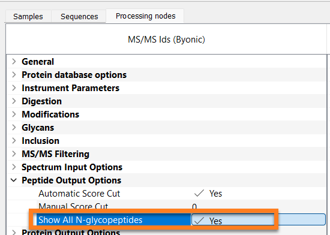This screenshot has height=235, width=330.
Task: Click the Manual Score Cut value field
Action: [x=259, y=207]
